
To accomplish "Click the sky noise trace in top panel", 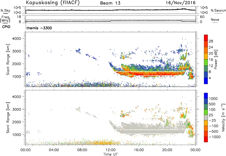I will pos(110,10).
